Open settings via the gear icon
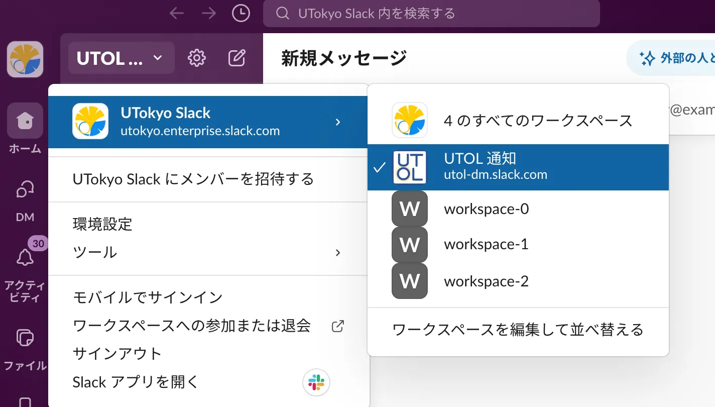Image resolution: width=715 pixels, height=407 pixels. 196,58
